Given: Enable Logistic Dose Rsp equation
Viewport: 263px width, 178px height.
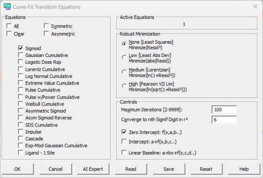Looking at the screenshot, I should click(x=20, y=62).
